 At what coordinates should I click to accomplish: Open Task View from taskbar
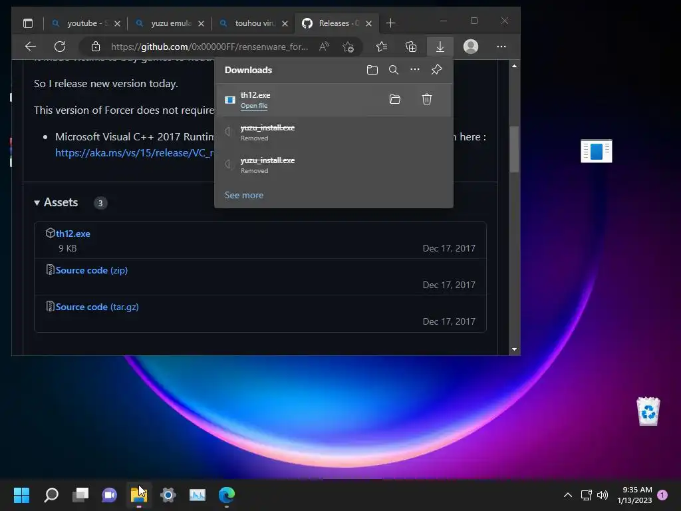(80, 494)
